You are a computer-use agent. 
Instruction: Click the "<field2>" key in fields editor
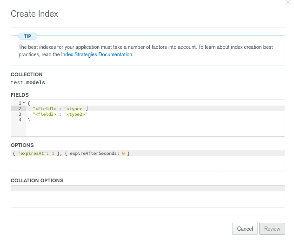pyautogui.click(x=46, y=114)
